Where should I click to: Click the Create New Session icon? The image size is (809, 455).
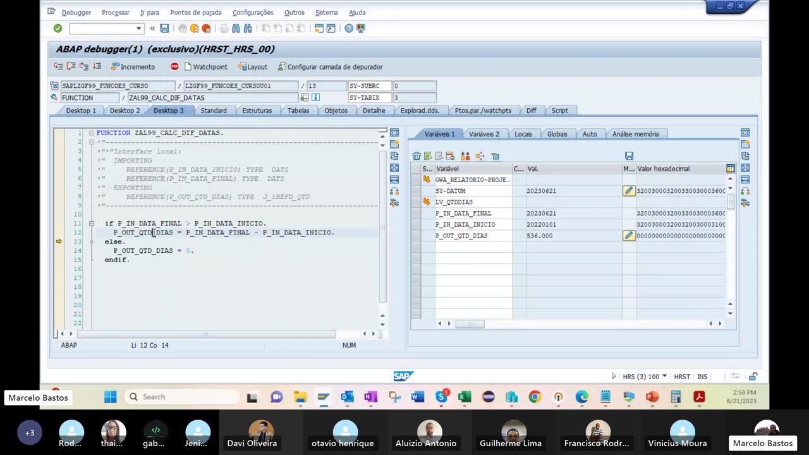pyautogui.click(x=319, y=28)
